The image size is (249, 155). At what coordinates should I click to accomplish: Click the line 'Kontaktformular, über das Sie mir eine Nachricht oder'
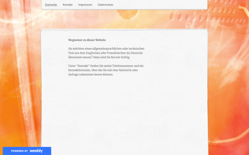coord(103,70)
